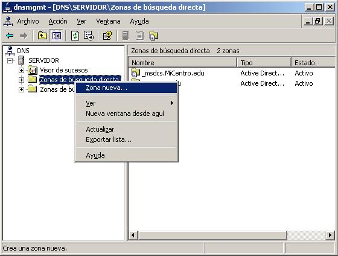Collapse the SERVIDOR tree node
The image size is (338, 256).
10,60
